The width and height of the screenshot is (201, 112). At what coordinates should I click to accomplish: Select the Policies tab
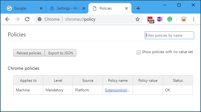110,8
